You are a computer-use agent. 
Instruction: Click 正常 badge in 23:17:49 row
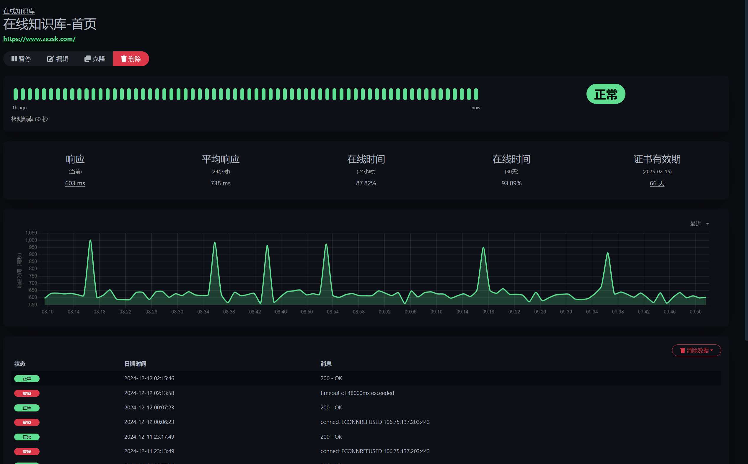point(27,437)
